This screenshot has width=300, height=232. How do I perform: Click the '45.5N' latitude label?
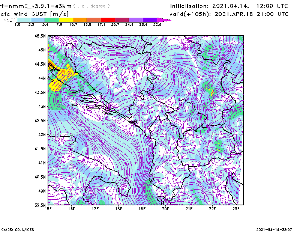[40, 36]
